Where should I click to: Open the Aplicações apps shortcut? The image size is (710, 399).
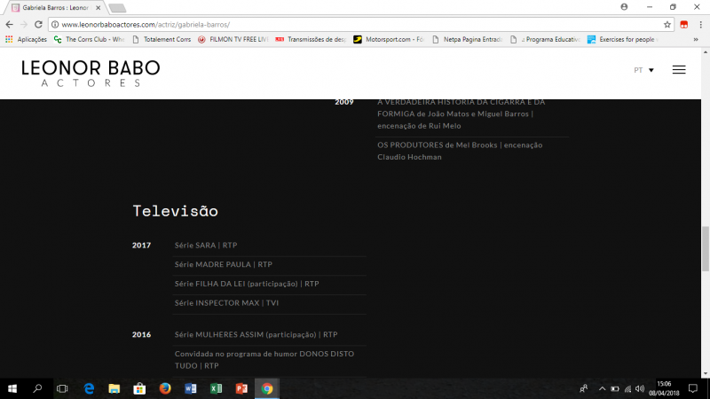pyautogui.click(x=26, y=39)
